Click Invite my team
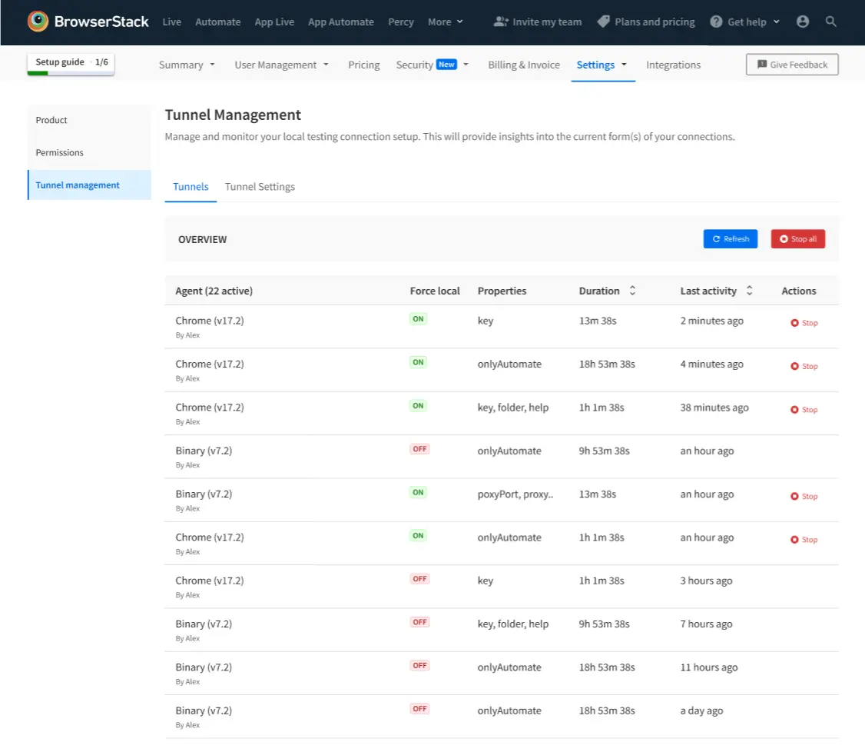The image size is (865, 752). pos(537,22)
